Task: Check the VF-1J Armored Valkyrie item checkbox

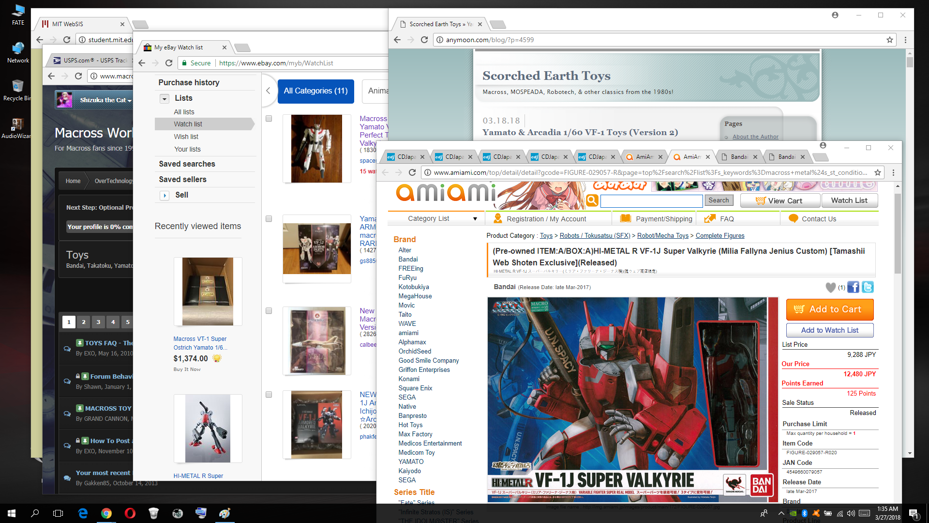Action: tap(269, 395)
